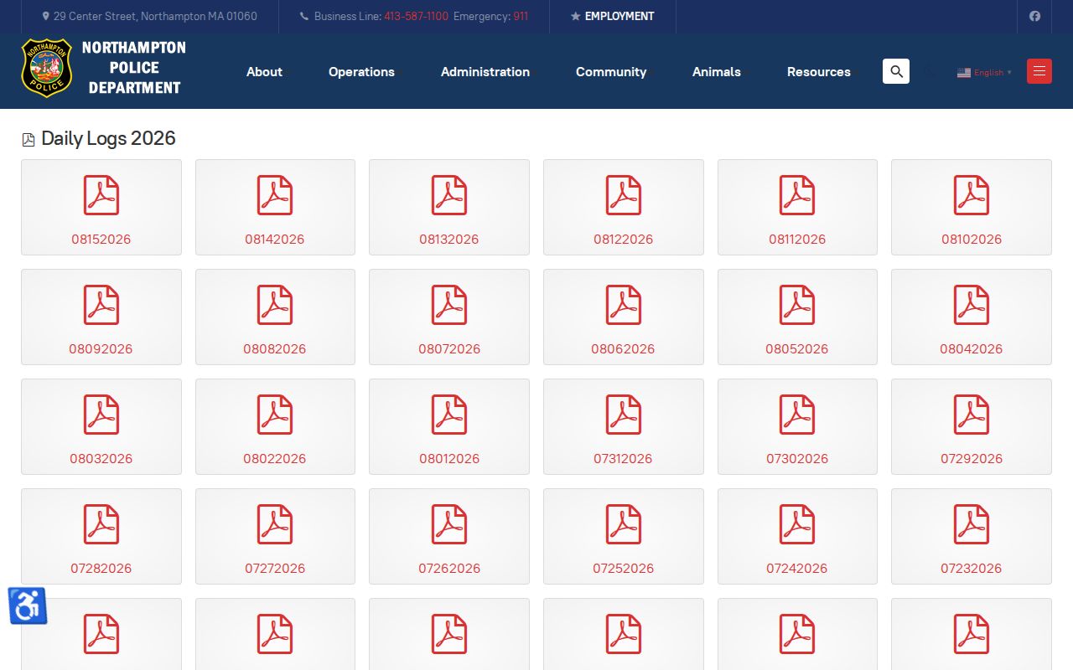Open the 08062026 log file label
The image size is (1073, 670).
pos(623,348)
